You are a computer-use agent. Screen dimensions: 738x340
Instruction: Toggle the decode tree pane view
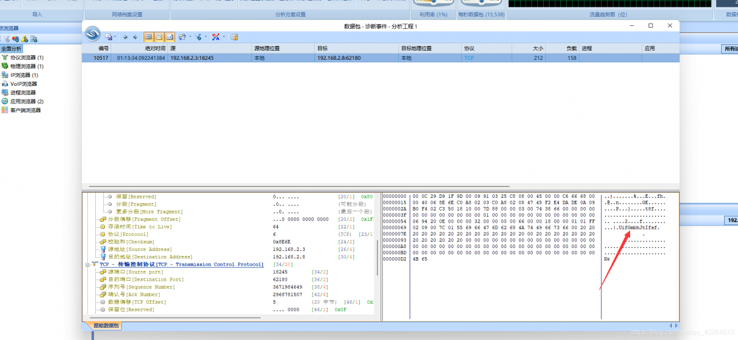(159, 37)
